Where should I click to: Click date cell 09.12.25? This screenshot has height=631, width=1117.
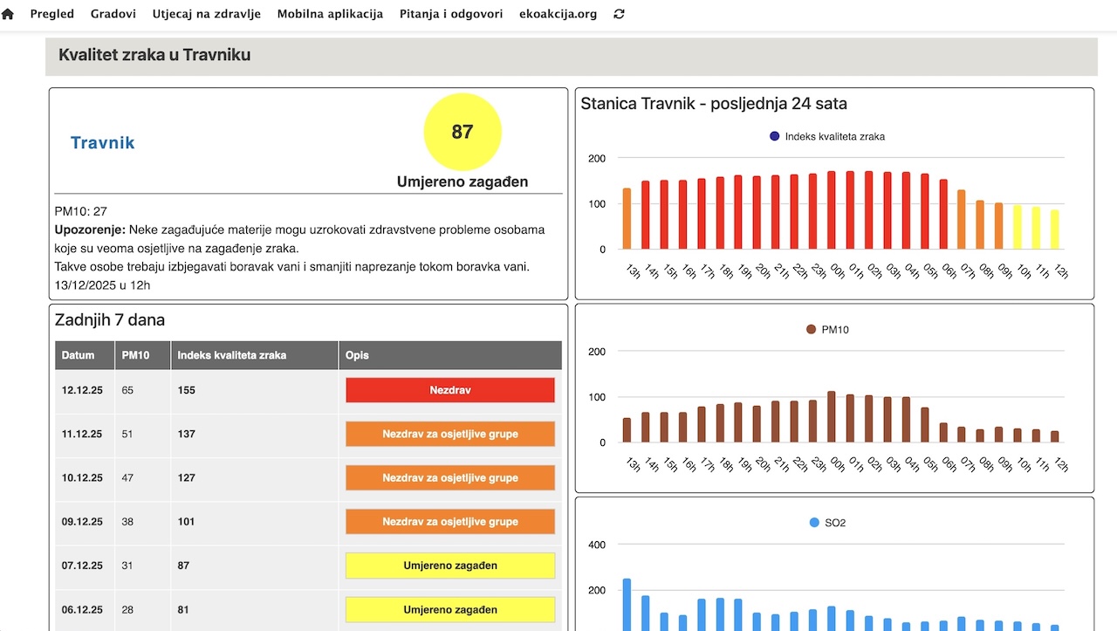(82, 522)
